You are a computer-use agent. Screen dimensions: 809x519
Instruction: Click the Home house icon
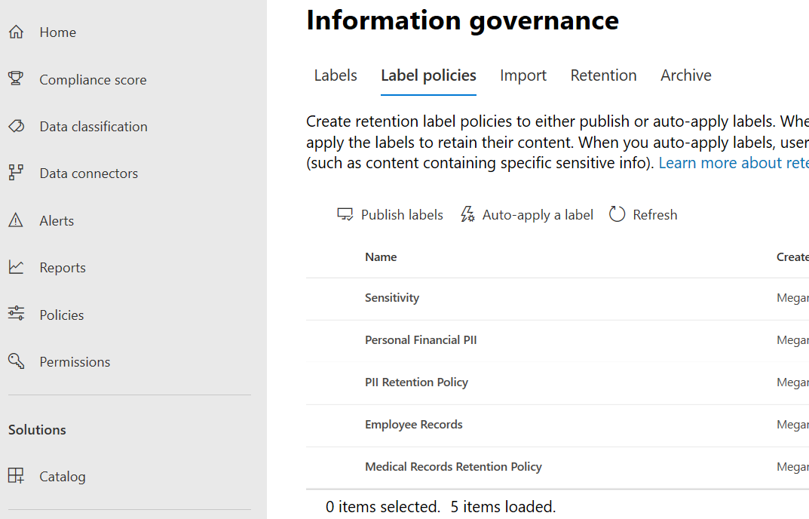pyautogui.click(x=16, y=32)
